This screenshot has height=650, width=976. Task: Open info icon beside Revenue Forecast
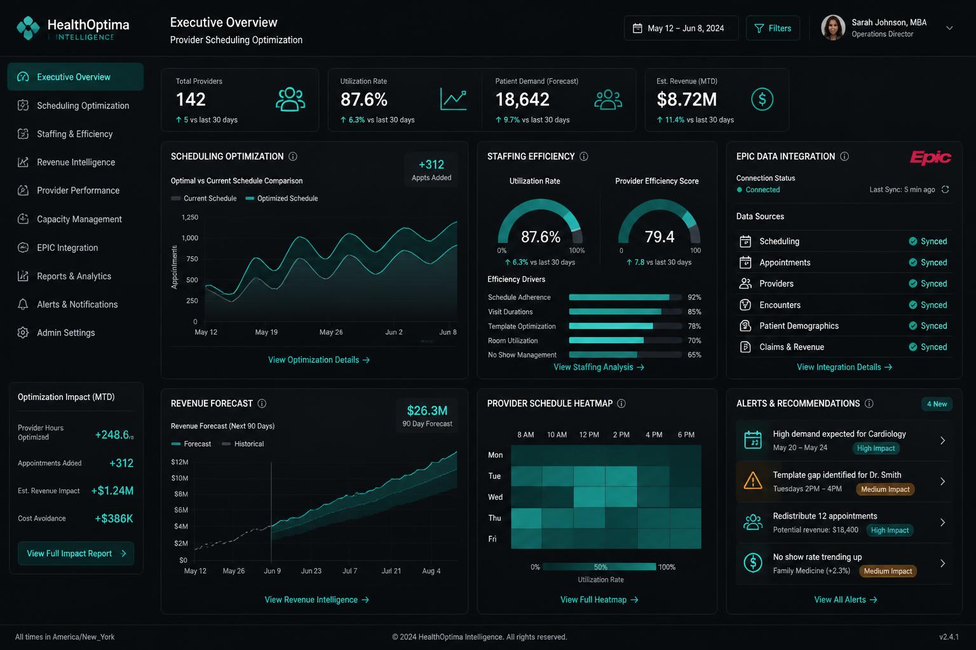262,403
